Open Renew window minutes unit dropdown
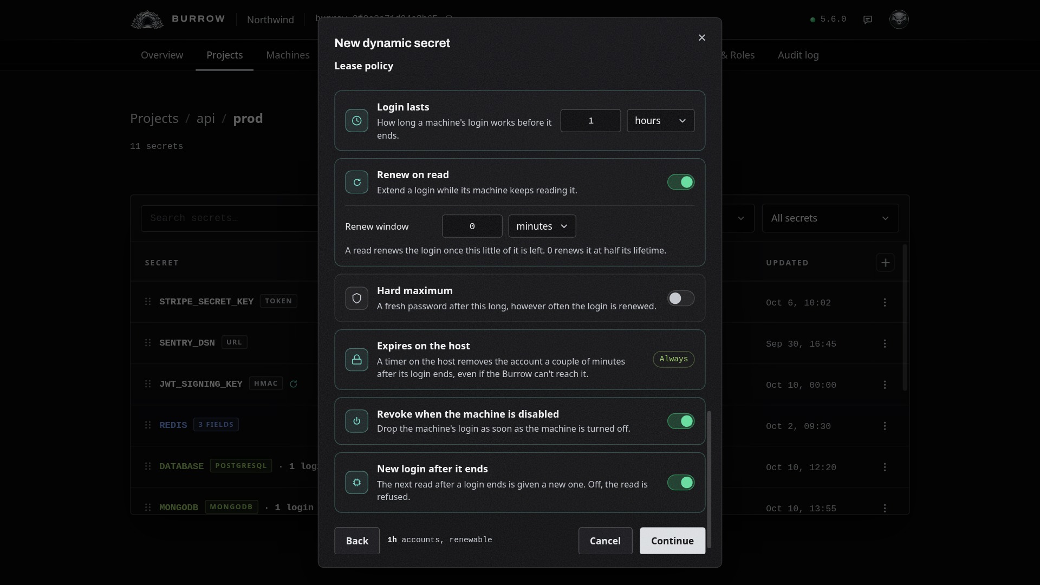The width and height of the screenshot is (1040, 585). pyautogui.click(x=542, y=226)
